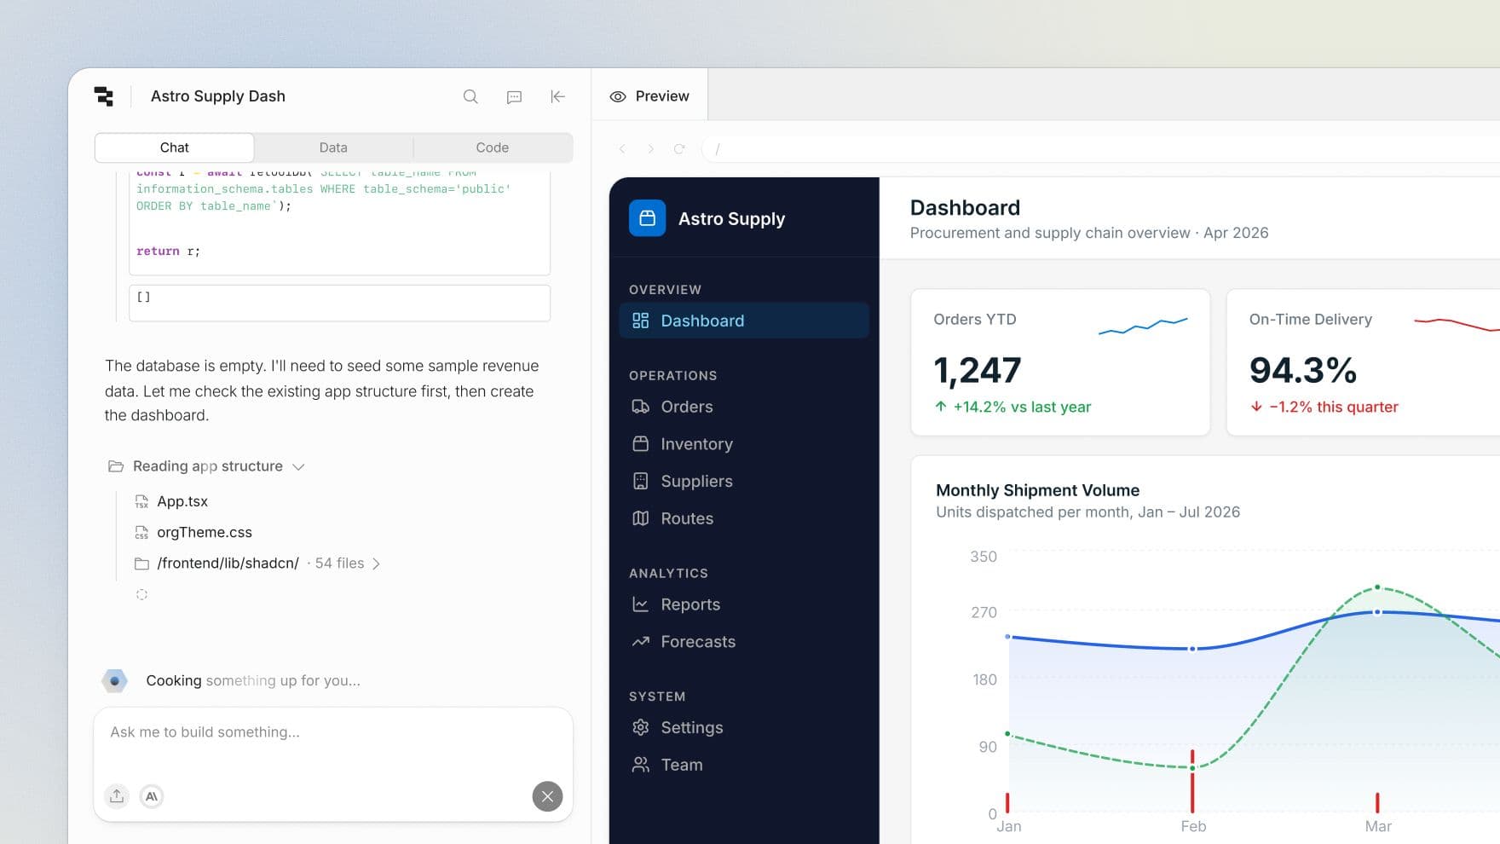The height and width of the screenshot is (844, 1500).
Task: Click the Suppliers building icon
Action: coord(641,481)
